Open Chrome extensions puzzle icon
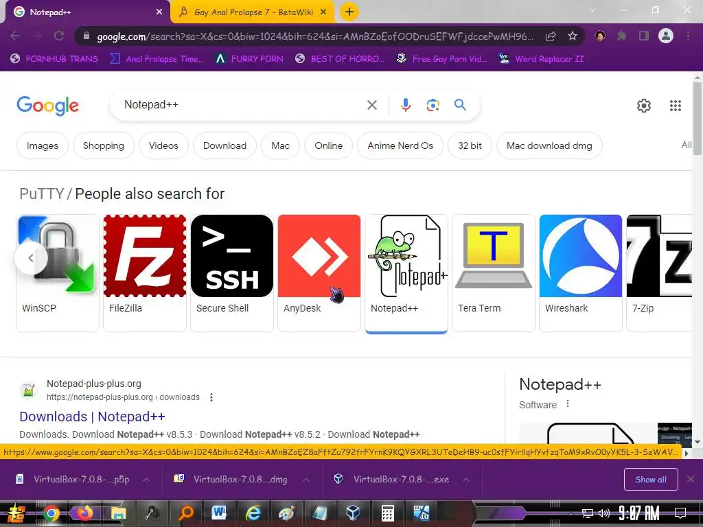The image size is (703, 527). click(621, 36)
